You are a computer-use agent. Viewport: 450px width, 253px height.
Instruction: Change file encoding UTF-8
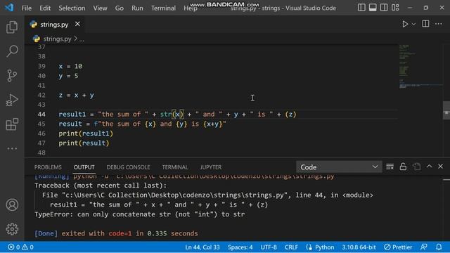[269, 247]
